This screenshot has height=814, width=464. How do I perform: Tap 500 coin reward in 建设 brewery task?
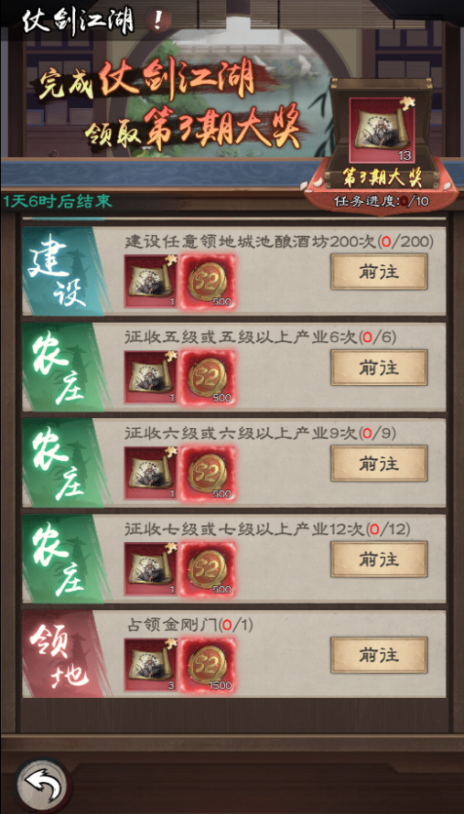(x=207, y=281)
